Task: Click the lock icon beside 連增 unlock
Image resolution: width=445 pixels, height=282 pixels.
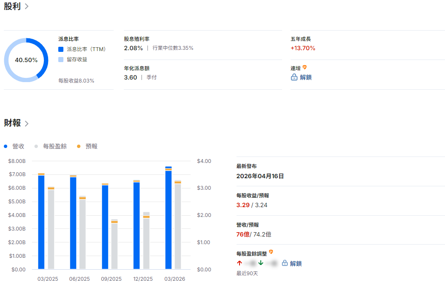Action: [294, 77]
